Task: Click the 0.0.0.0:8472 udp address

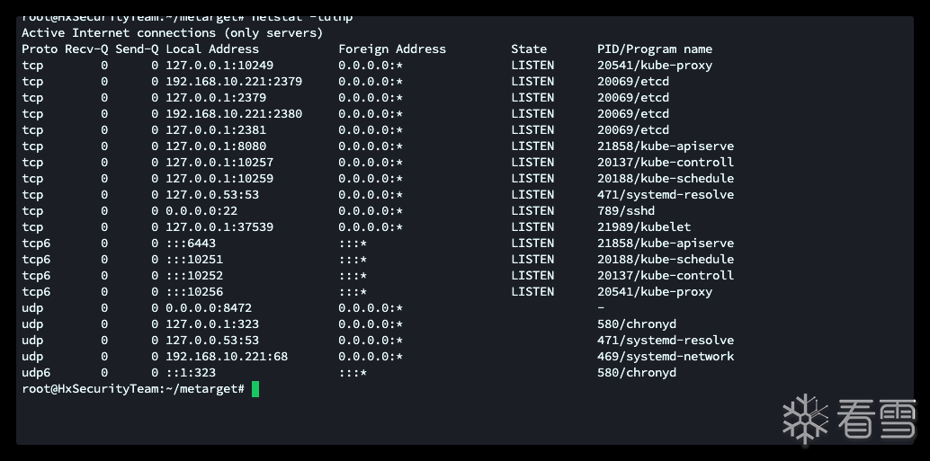Action: pyautogui.click(x=209, y=307)
